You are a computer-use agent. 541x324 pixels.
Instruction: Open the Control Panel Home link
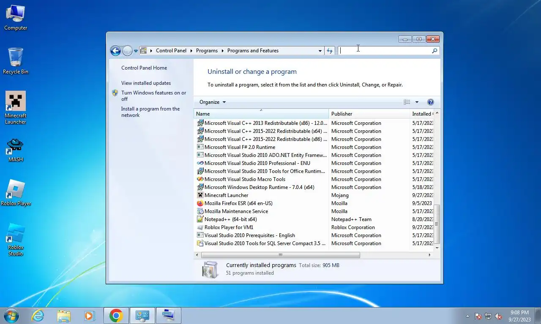(x=144, y=68)
